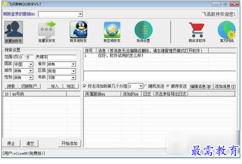
Task: Select the 取本地好友 penguin icon
Action: coord(78,32)
